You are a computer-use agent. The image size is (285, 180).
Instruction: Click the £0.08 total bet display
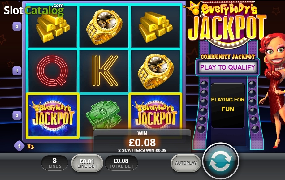tap(121, 163)
